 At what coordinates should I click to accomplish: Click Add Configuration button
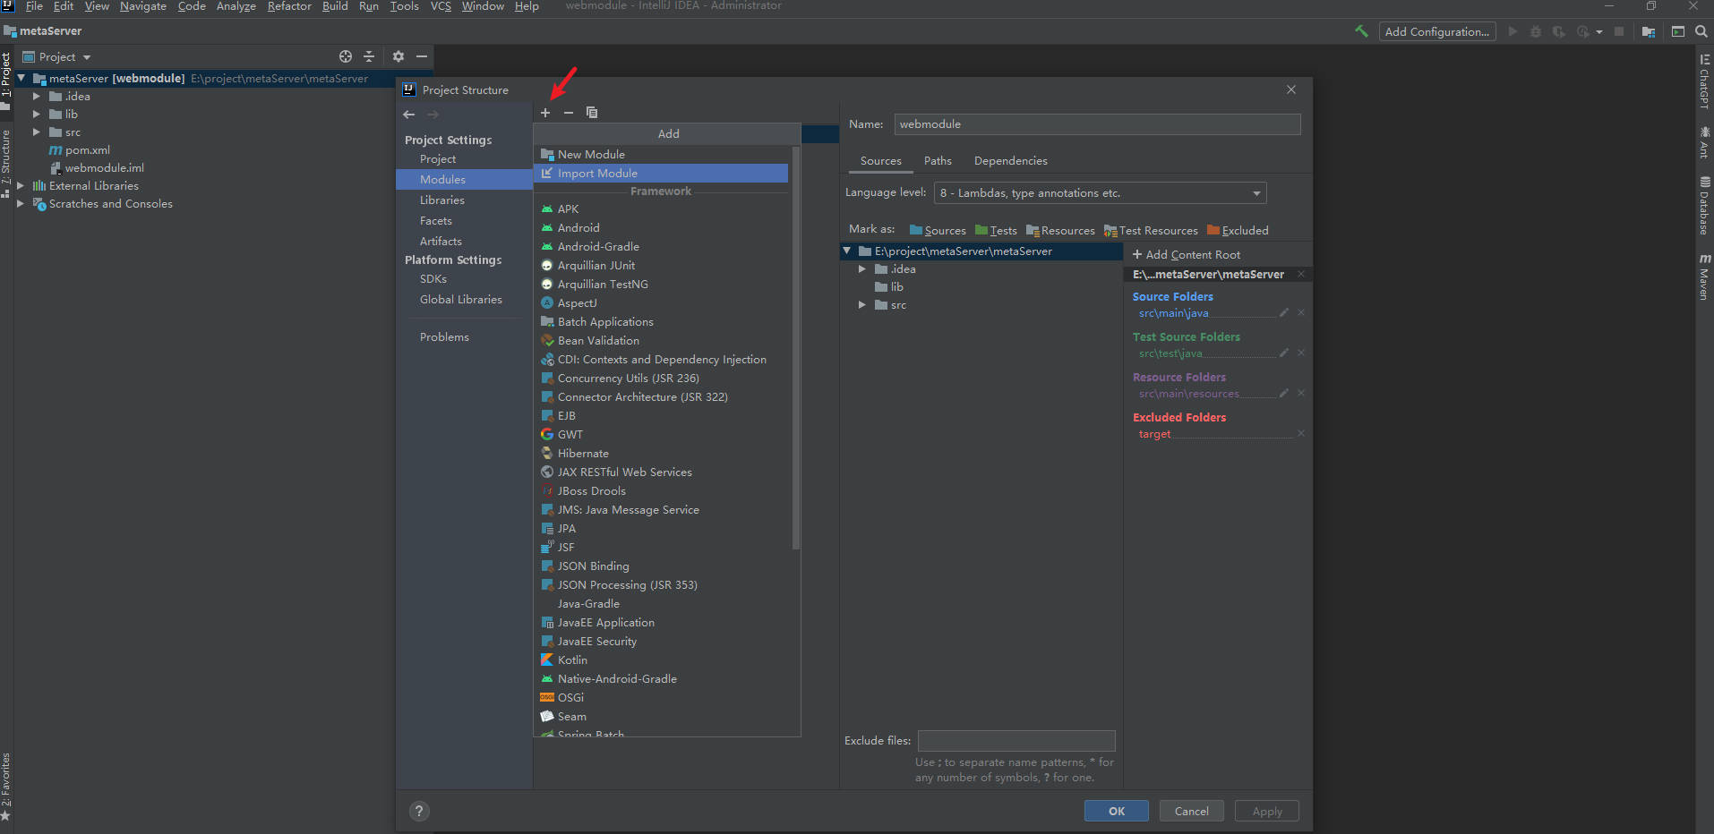[x=1436, y=31]
